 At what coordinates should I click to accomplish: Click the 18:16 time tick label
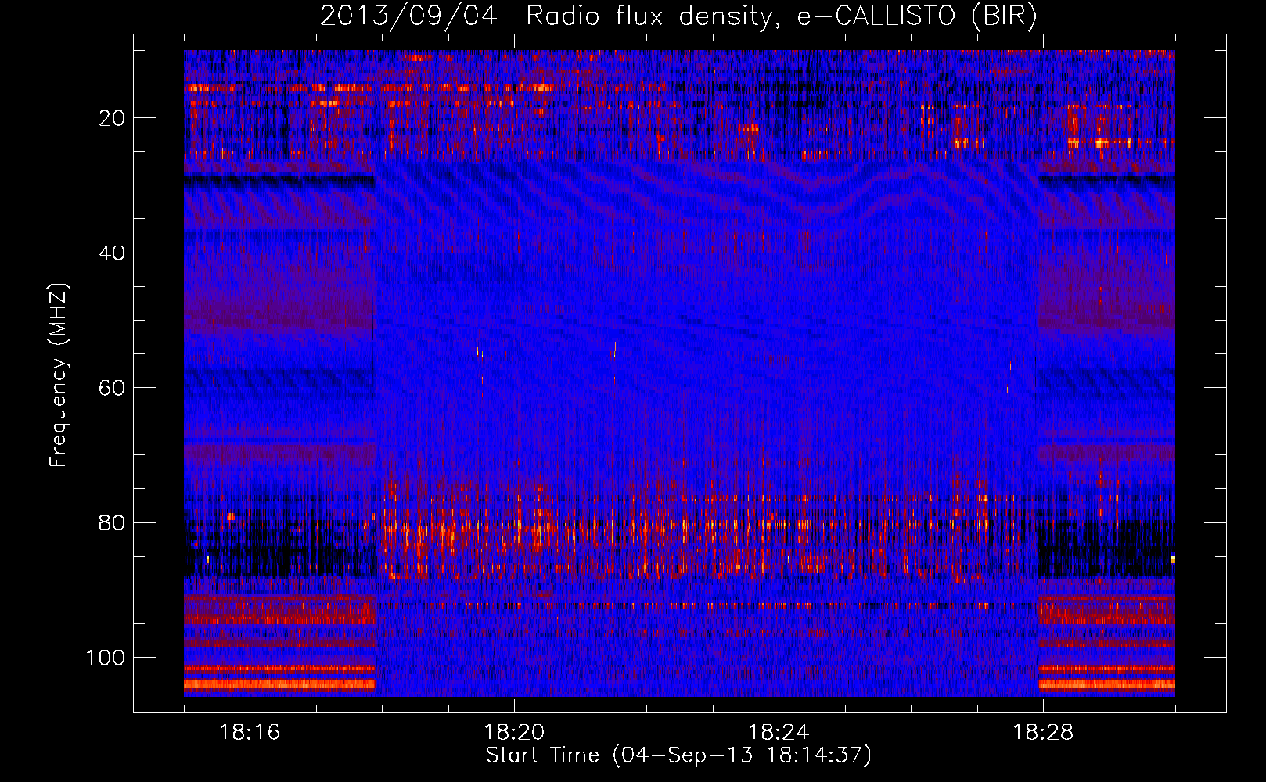click(250, 733)
